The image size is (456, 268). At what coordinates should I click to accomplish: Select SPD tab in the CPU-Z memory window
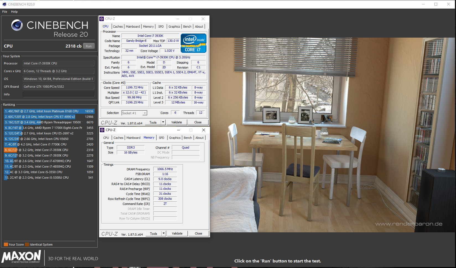point(162,138)
